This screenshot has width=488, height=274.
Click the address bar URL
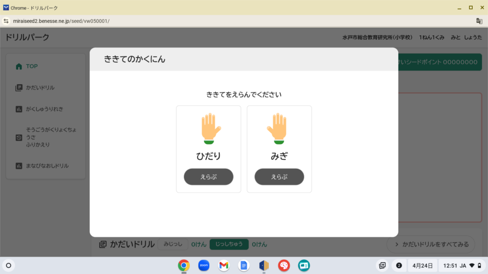61,21
